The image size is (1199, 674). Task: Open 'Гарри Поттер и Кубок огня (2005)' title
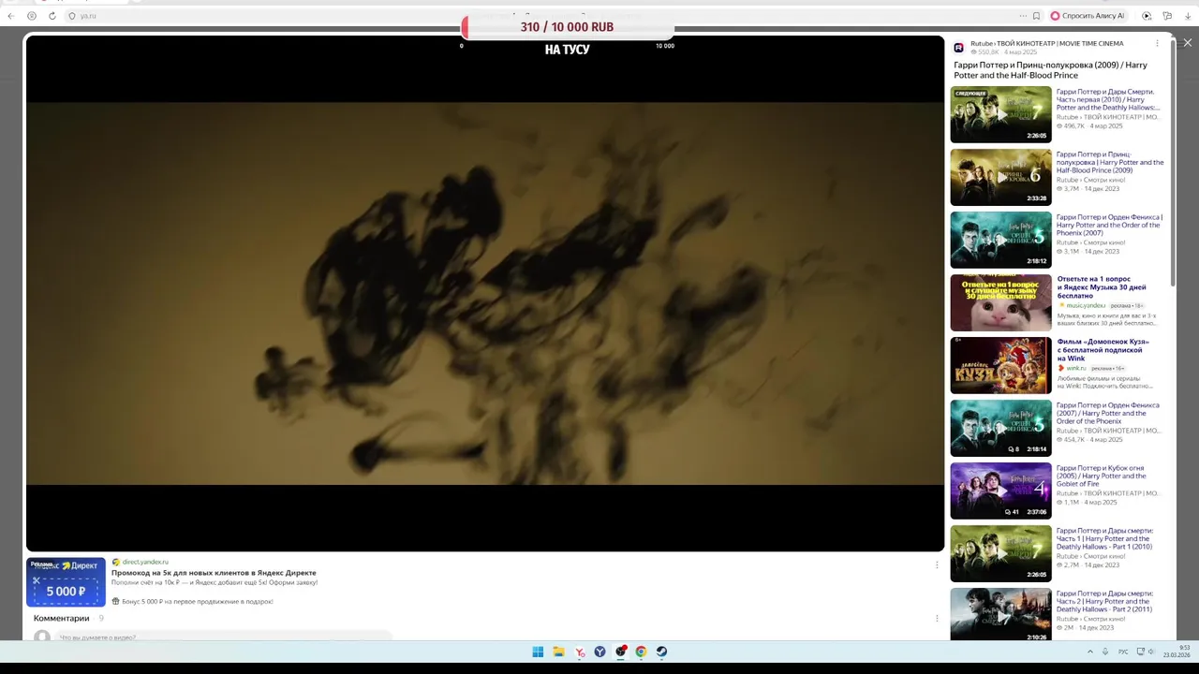point(1102,476)
